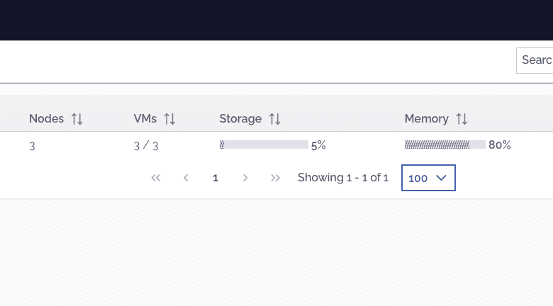The height and width of the screenshot is (306, 553).
Task: Click the Storage usage bar at 5%
Action: 264,144
